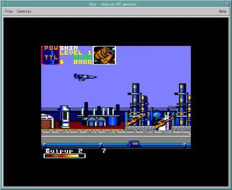This screenshot has width=232, height=190.
Task: Click the weapon energy gauge bar
Action: coord(65,156)
